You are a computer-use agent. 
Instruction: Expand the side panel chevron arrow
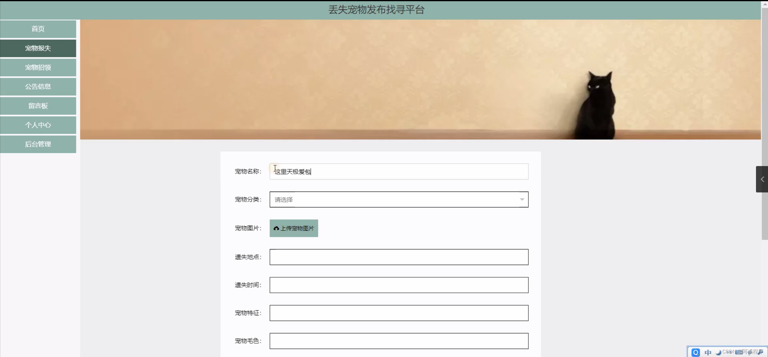[x=762, y=179]
